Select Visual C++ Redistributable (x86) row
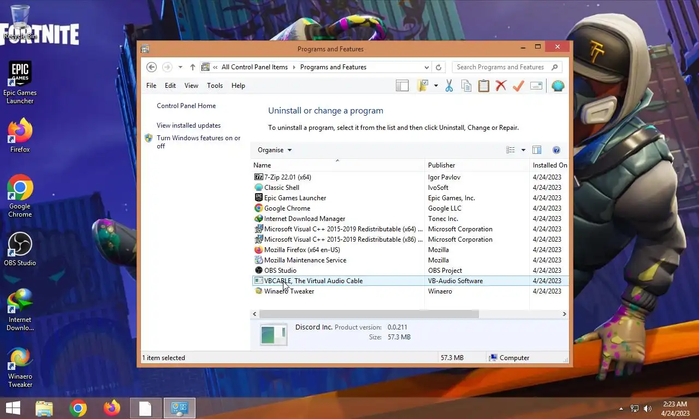The height and width of the screenshot is (419, 699). coord(410,240)
